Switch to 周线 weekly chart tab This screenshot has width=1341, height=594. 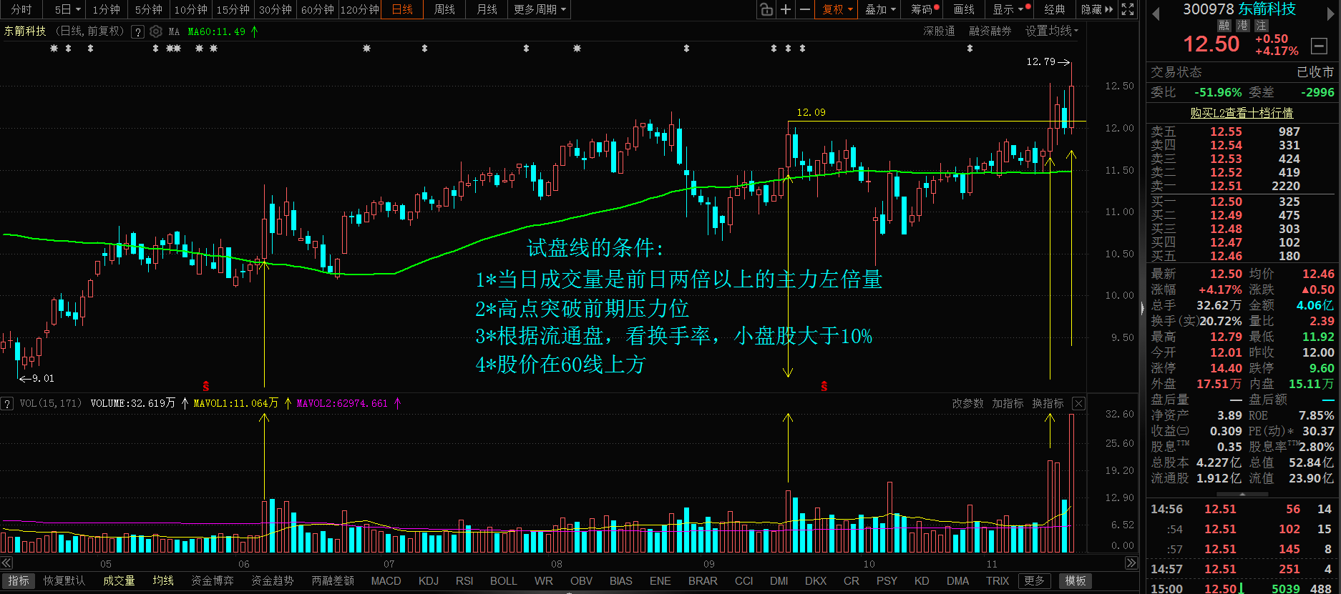[444, 9]
